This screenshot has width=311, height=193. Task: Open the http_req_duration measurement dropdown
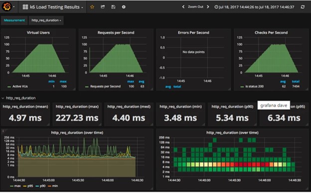pyautogui.click(x=46, y=20)
